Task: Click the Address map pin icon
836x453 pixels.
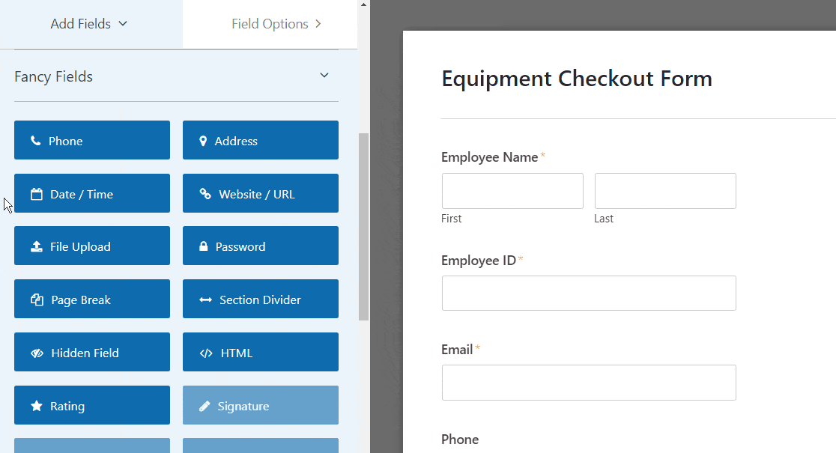Action: click(x=203, y=141)
